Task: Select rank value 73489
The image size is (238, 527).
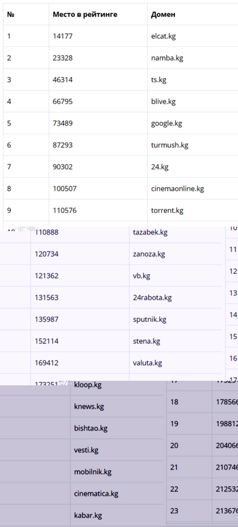Action: (62, 124)
